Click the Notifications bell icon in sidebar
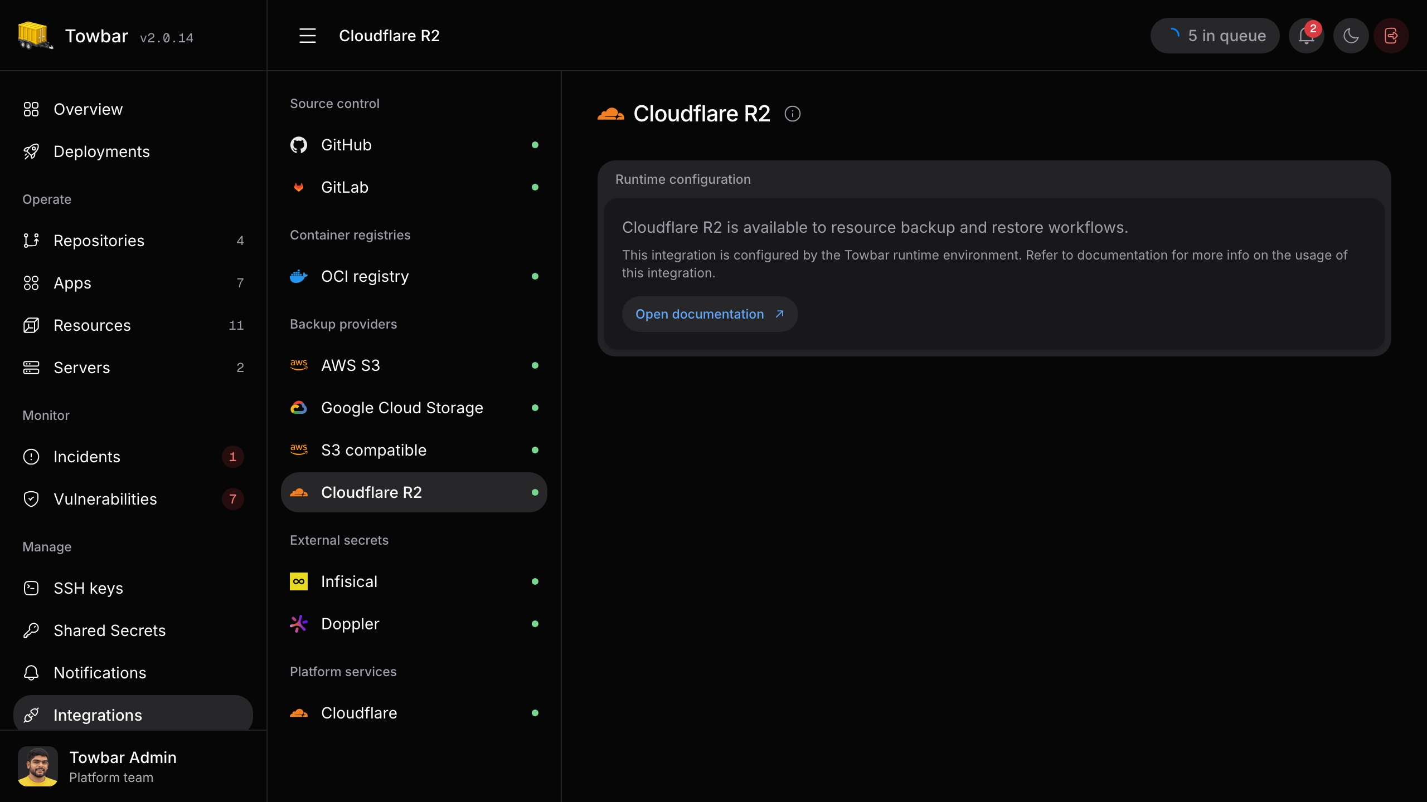The image size is (1427, 802). click(x=31, y=673)
